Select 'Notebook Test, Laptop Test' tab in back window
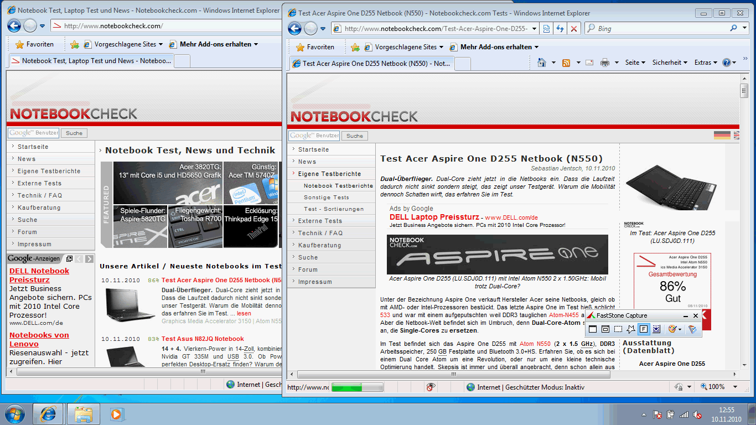 pyautogui.click(x=91, y=61)
